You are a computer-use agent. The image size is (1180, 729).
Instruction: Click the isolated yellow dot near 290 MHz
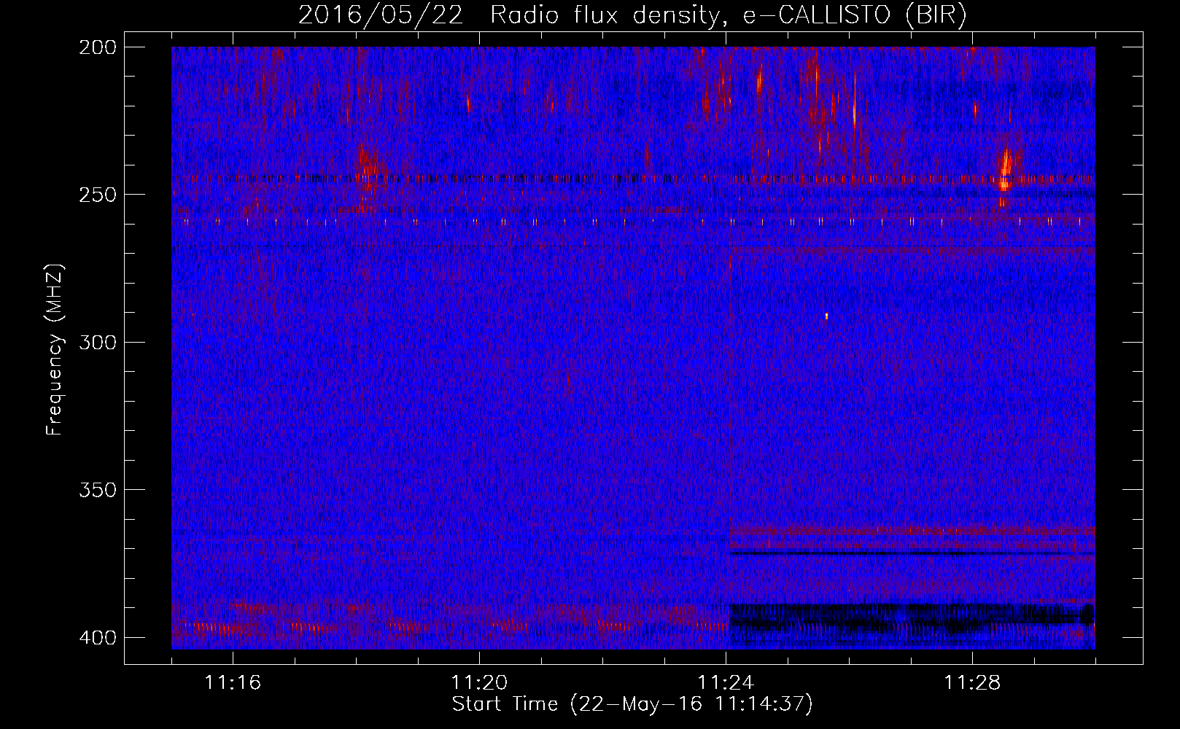coord(826,316)
